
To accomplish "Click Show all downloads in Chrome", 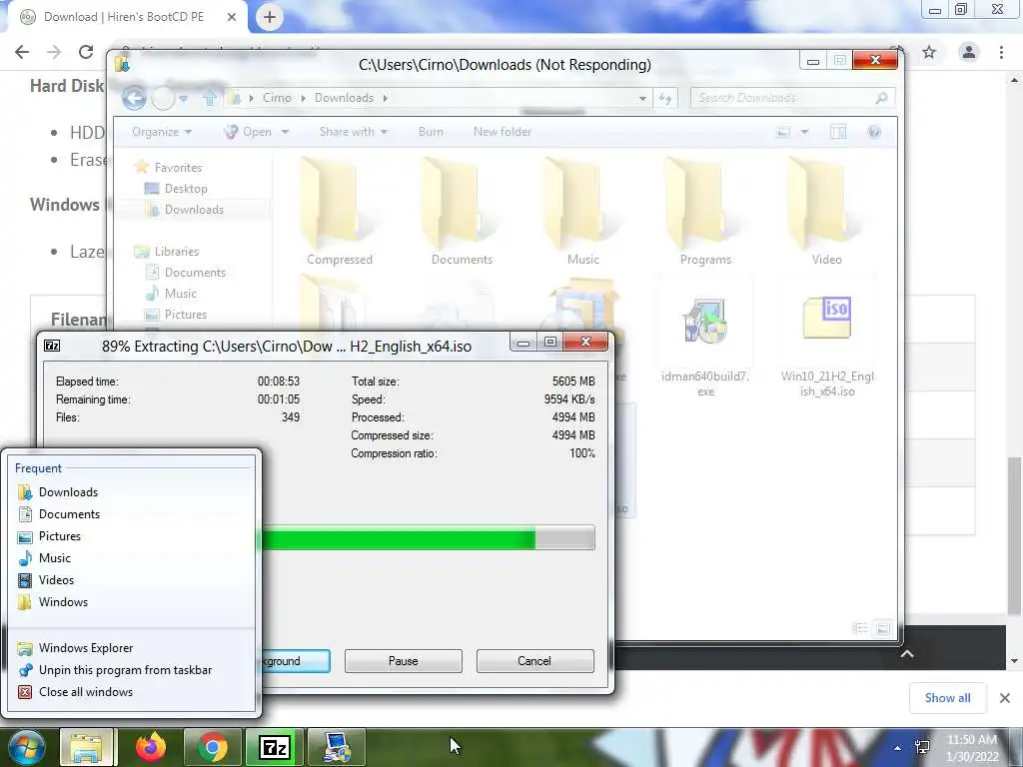I will (x=947, y=698).
